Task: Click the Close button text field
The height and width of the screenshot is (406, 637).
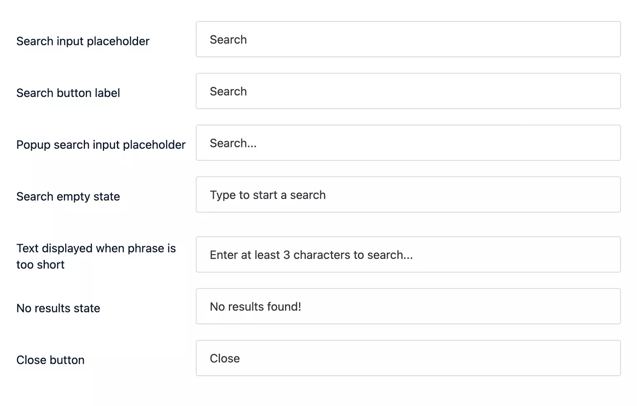Action: click(408, 358)
